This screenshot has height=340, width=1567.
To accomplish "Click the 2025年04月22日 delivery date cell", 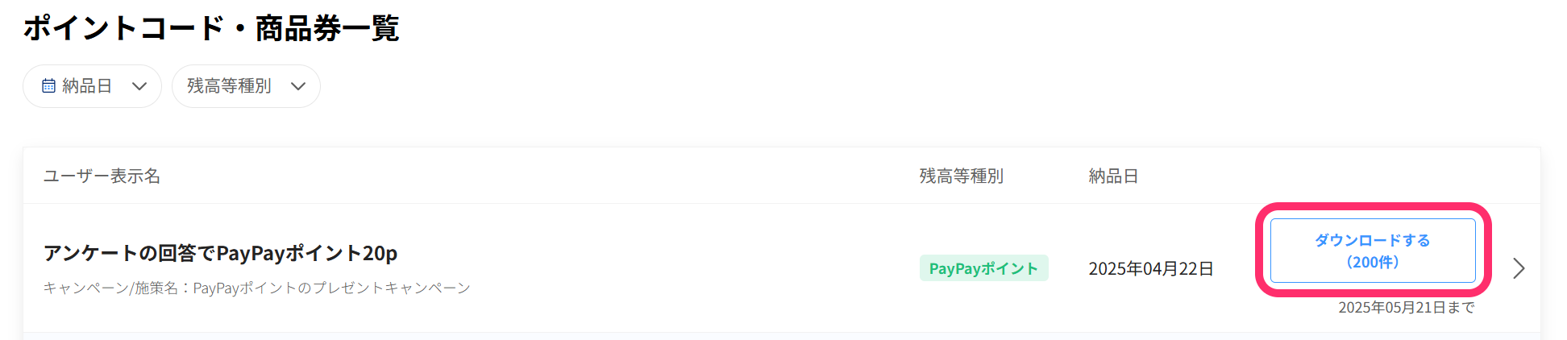I will tap(1151, 268).
